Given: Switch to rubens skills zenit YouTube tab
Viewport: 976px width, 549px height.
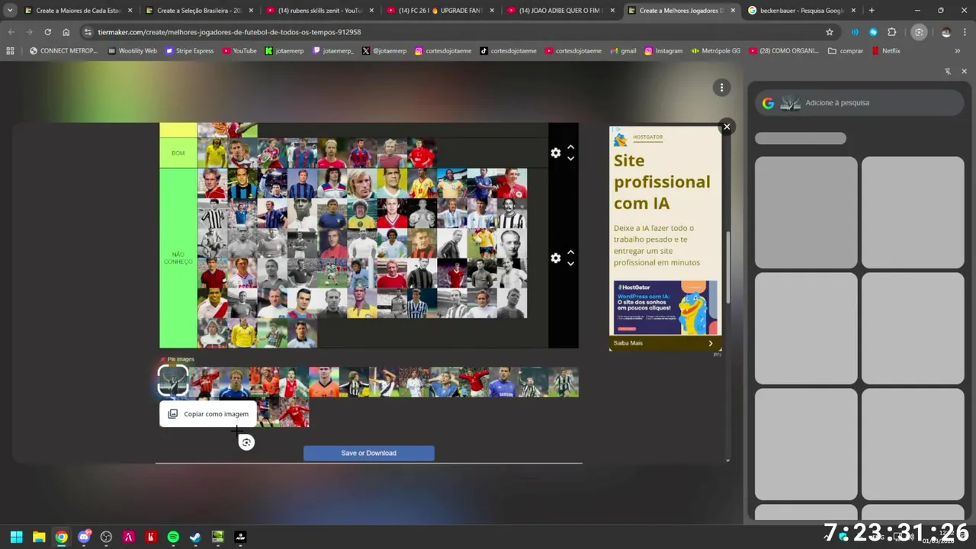Looking at the screenshot, I should (319, 11).
